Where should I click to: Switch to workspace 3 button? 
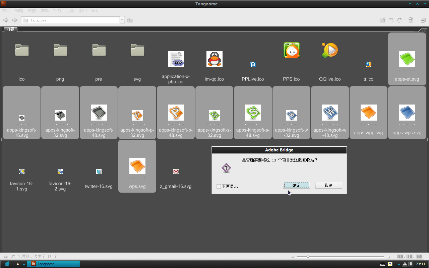[419, 257]
